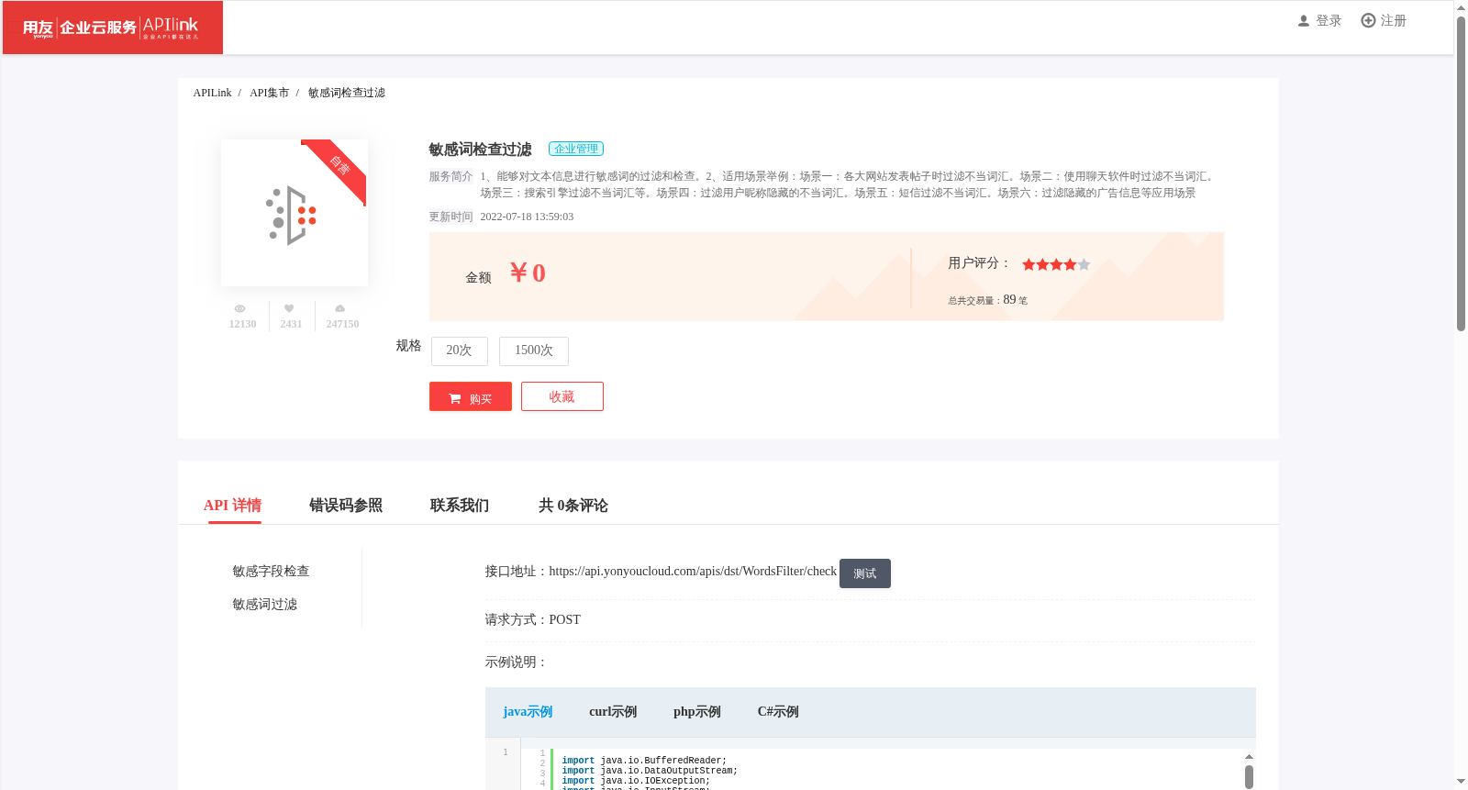The image size is (1468, 790).
Task: Select the curl示例 code tab
Action: pyautogui.click(x=613, y=712)
